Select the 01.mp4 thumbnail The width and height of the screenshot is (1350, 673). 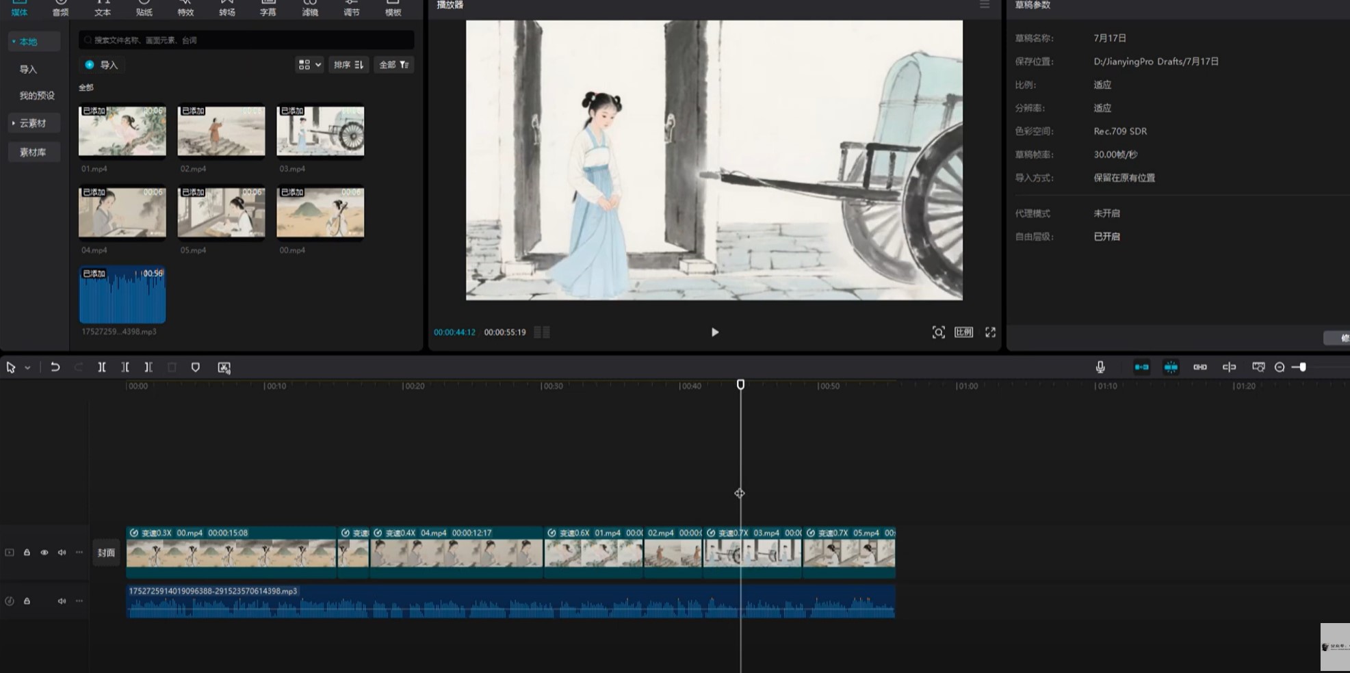pos(122,131)
